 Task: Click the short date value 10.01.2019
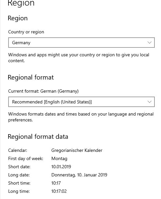(x=61, y=167)
